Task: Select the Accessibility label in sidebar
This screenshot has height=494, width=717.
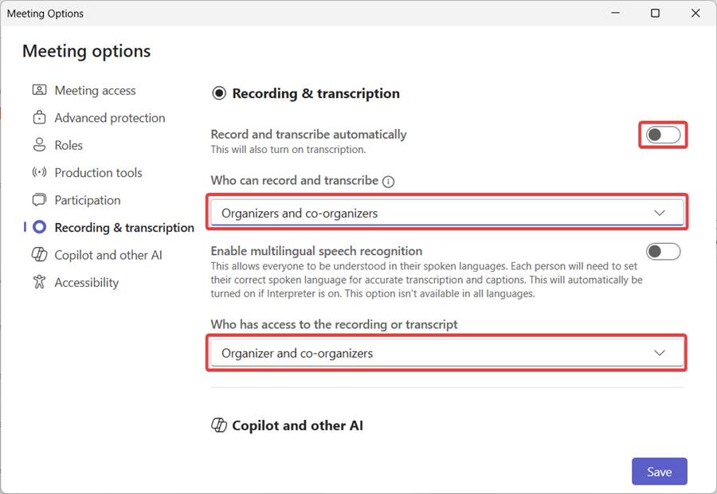Action: tap(86, 283)
